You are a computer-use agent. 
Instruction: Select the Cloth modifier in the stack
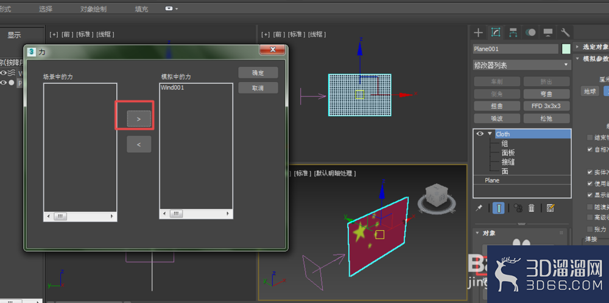[x=533, y=134]
